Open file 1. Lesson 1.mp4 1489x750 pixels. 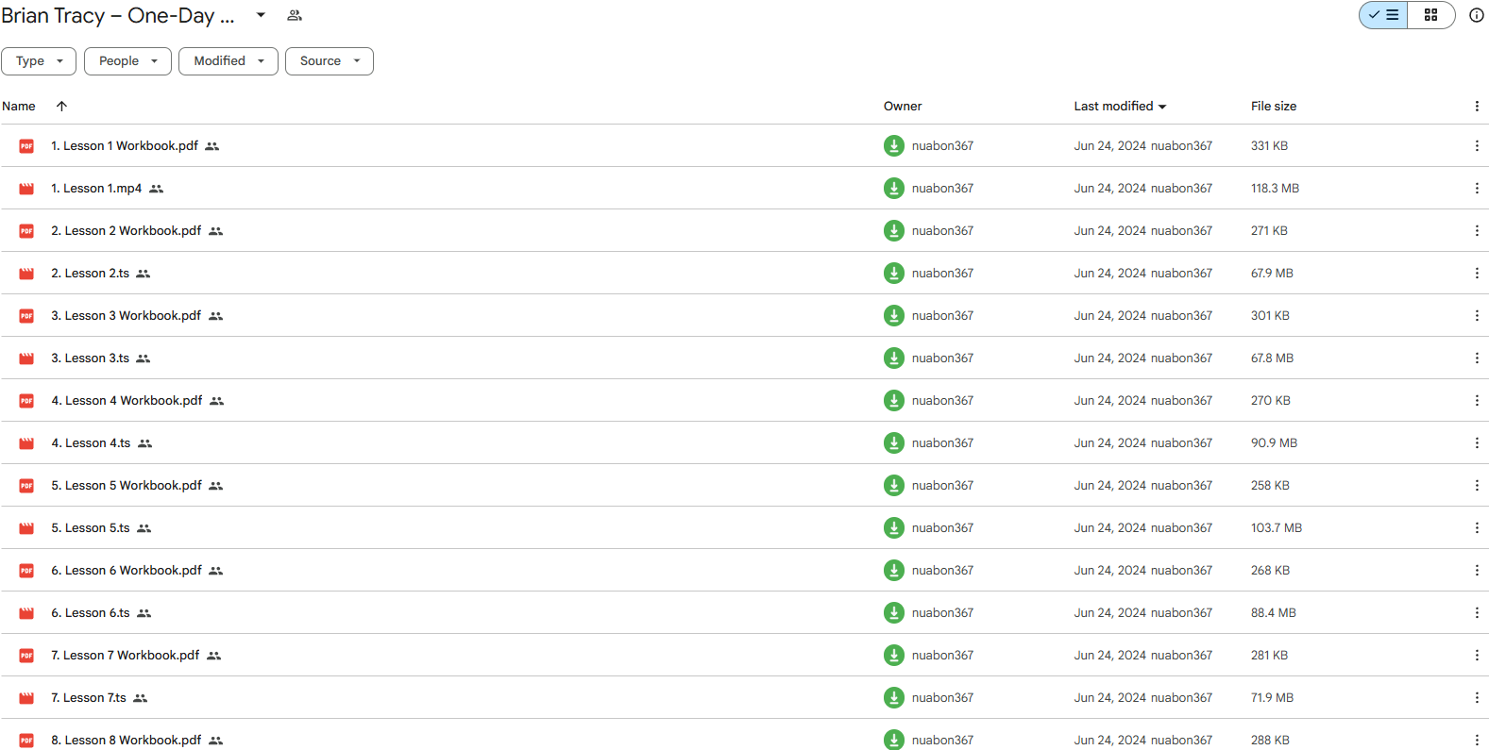tap(96, 189)
